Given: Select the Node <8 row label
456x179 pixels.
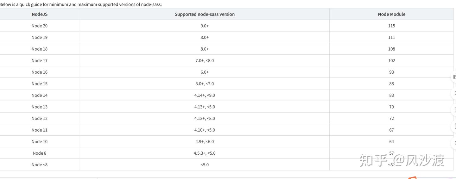Looking at the screenshot, I should (x=40, y=165).
